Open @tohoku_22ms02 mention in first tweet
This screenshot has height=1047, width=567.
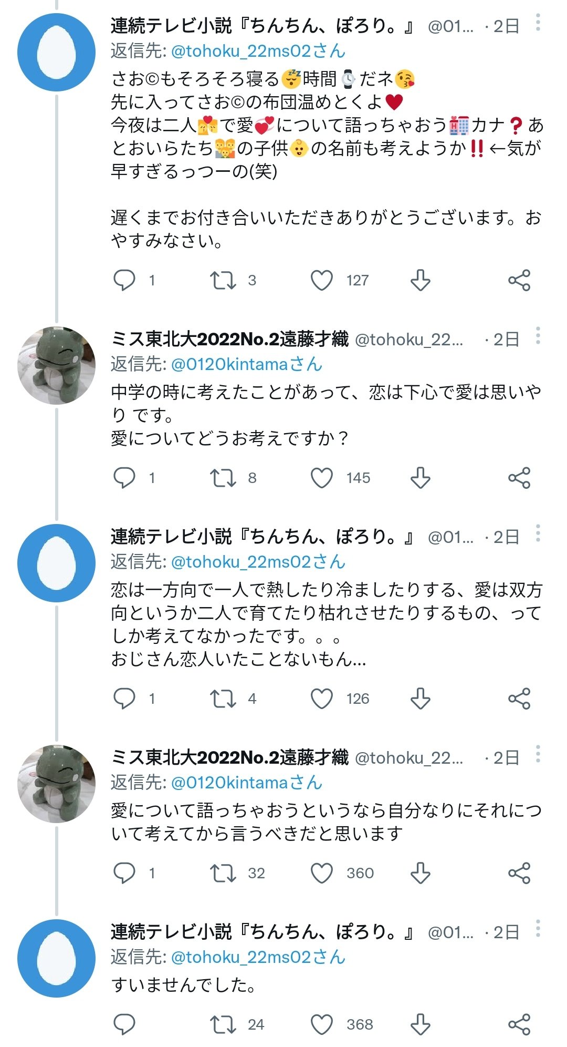[x=258, y=51]
